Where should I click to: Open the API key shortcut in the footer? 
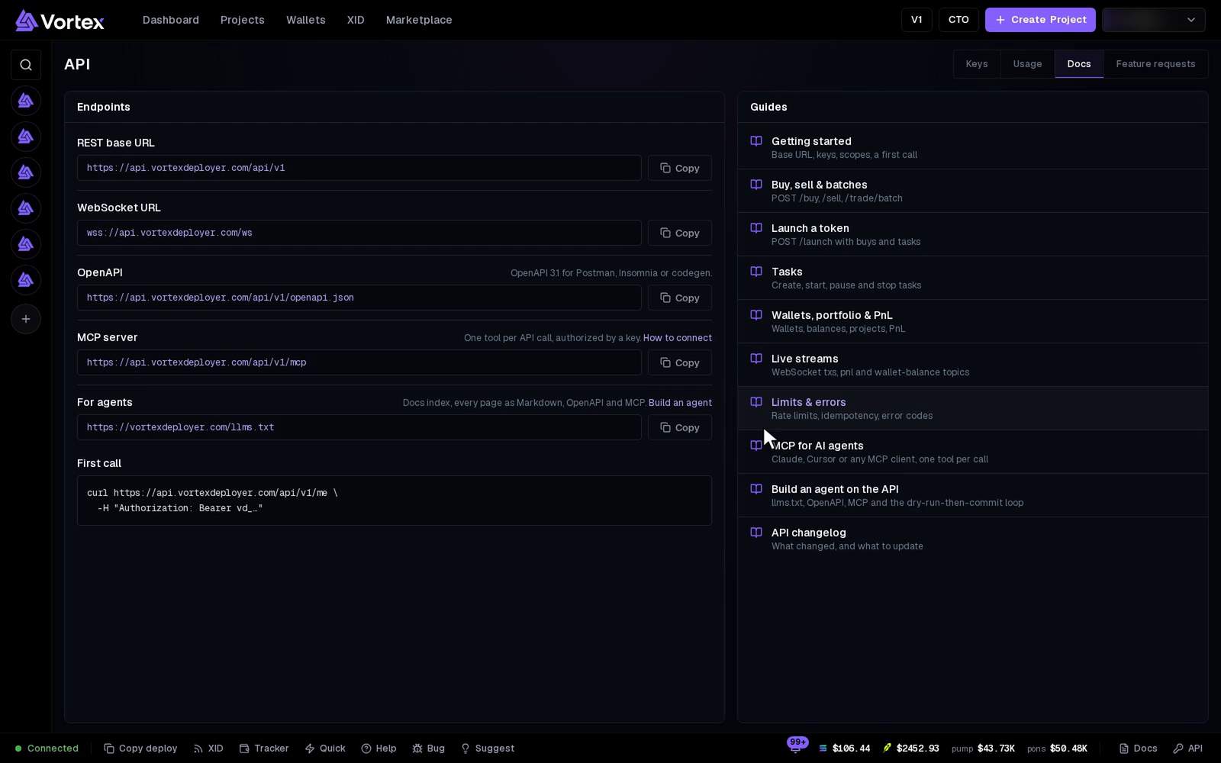[1188, 749]
